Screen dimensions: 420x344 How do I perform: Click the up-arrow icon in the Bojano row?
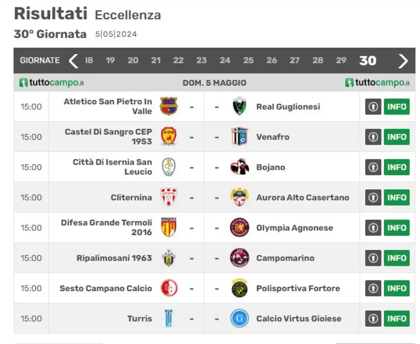coord(373,167)
